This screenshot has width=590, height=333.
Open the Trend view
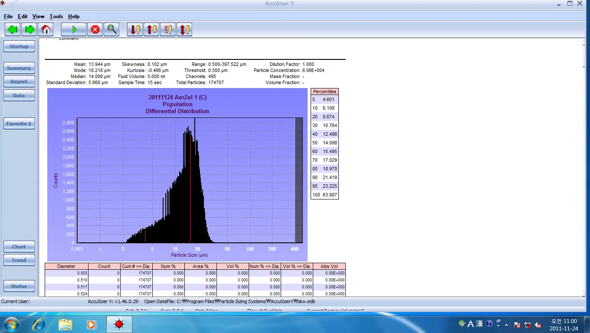pyautogui.click(x=19, y=260)
